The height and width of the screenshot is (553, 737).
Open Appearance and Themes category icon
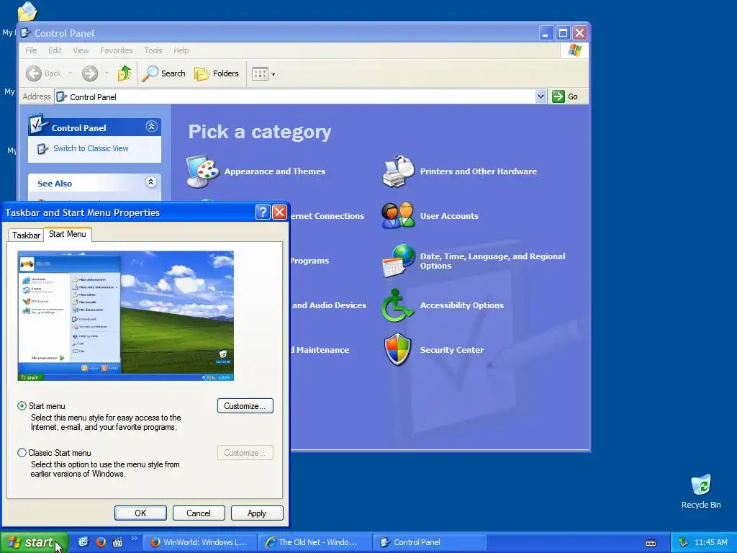click(202, 171)
